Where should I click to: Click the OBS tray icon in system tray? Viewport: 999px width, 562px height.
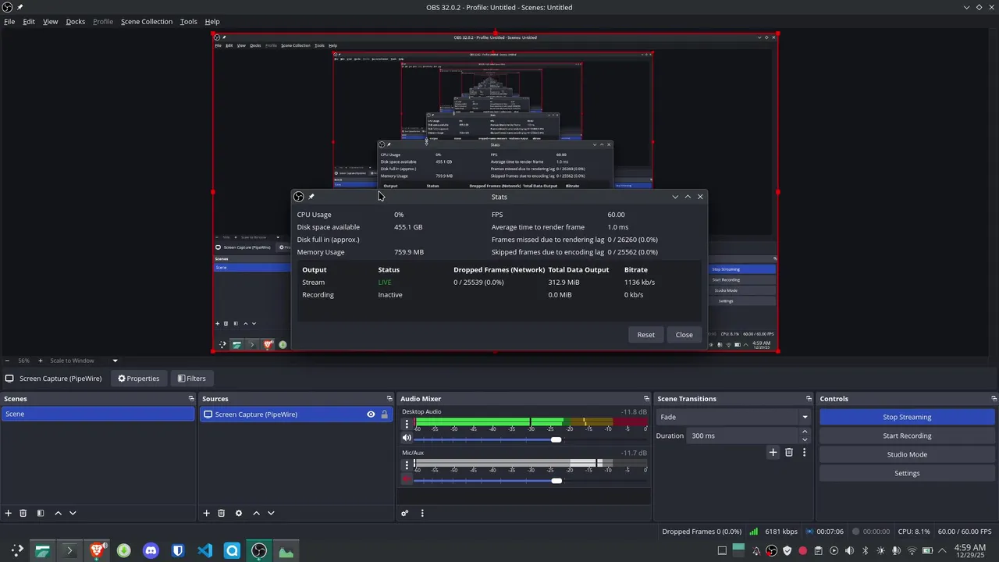[x=771, y=551]
